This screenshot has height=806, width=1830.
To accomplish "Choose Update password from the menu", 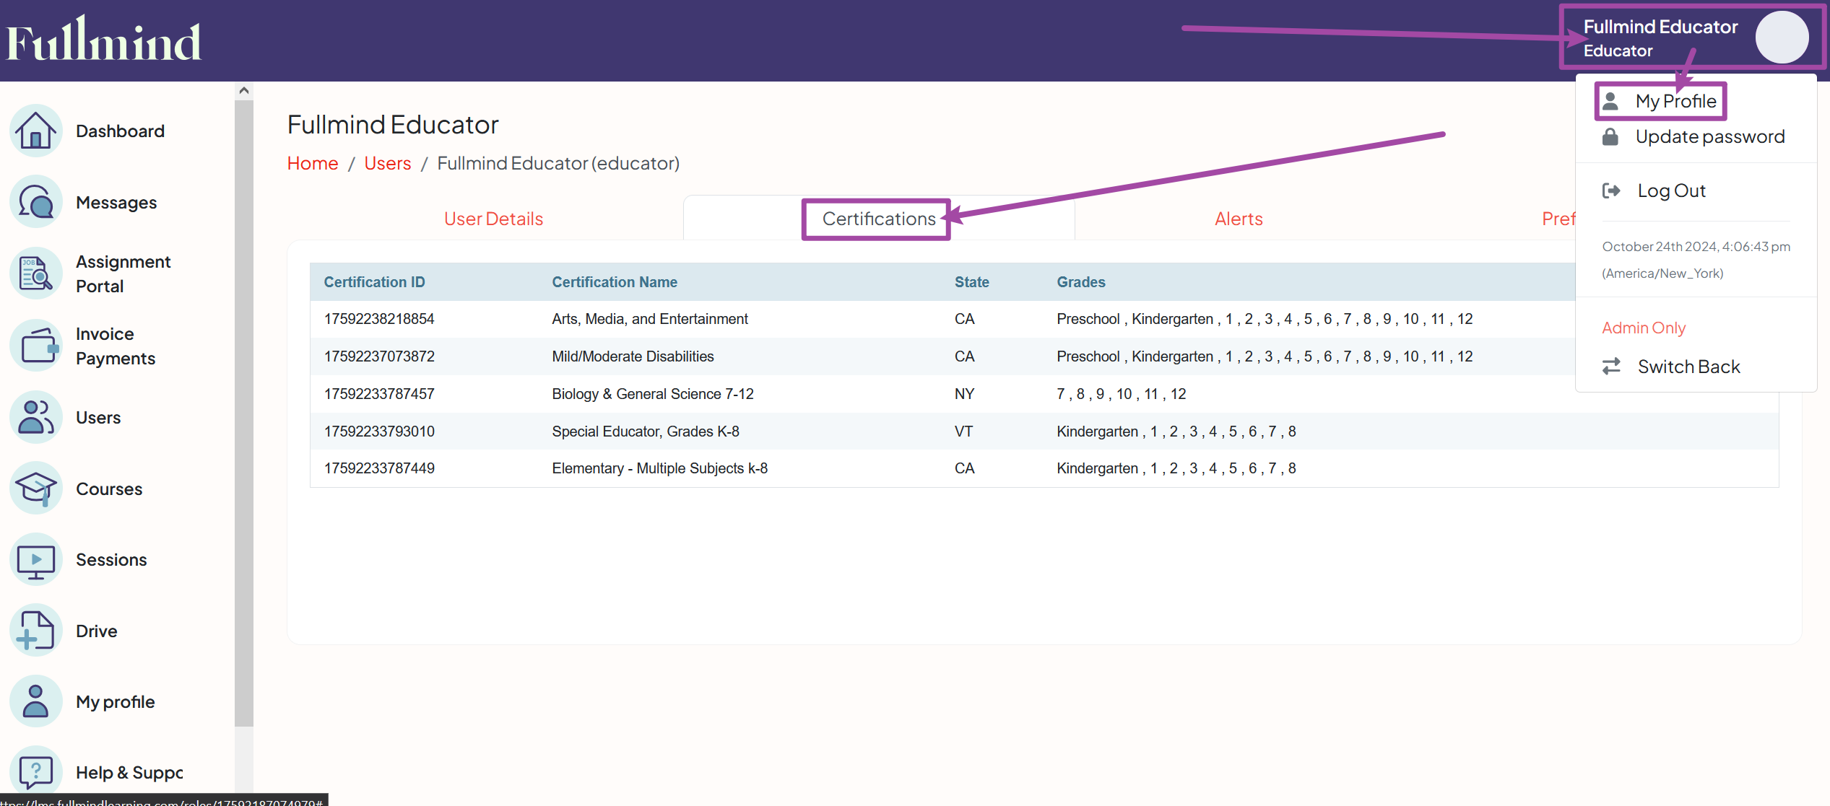I will 1709,136.
